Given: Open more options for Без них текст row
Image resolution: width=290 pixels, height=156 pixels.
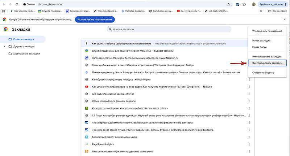Looking at the screenshot, I should click(249, 130).
